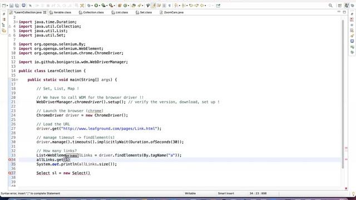Click the editor vertical scrollbar
The width and height of the screenshot is (356, 200).
point(343,94)
